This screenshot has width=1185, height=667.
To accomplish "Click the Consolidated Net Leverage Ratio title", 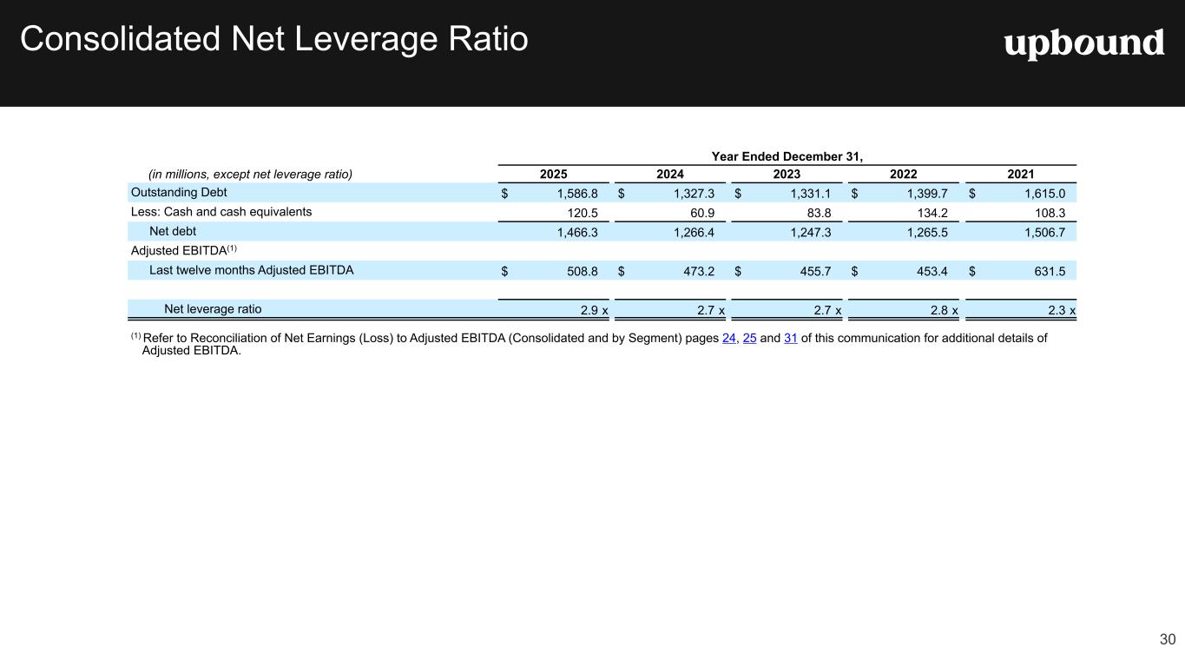I will point(273,39).
